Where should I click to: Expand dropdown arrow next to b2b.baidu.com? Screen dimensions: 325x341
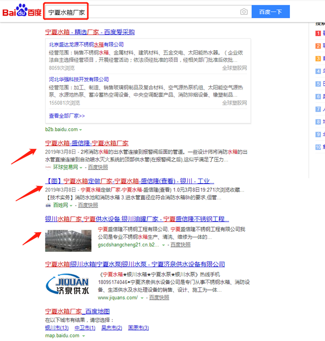[x=81, y=130]
